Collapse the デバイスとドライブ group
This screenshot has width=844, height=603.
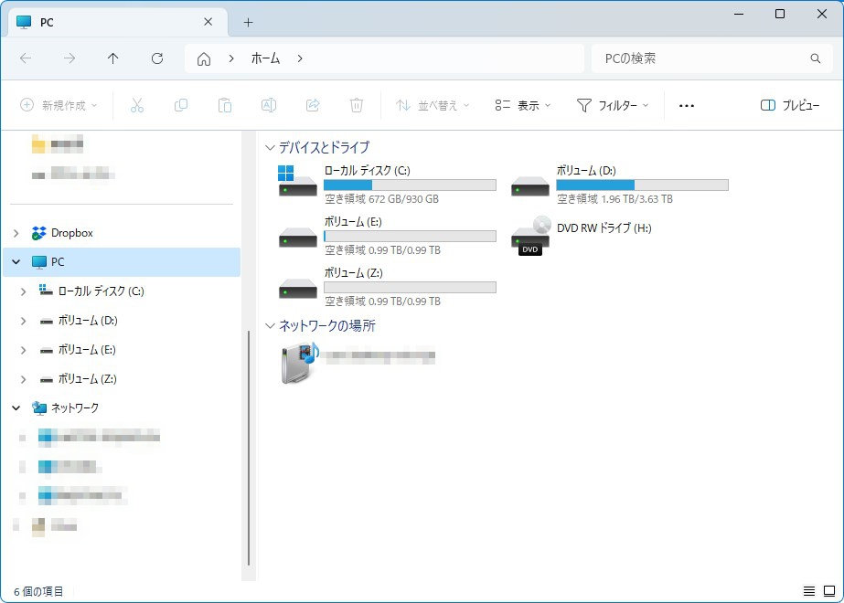[x=270, y=147]
